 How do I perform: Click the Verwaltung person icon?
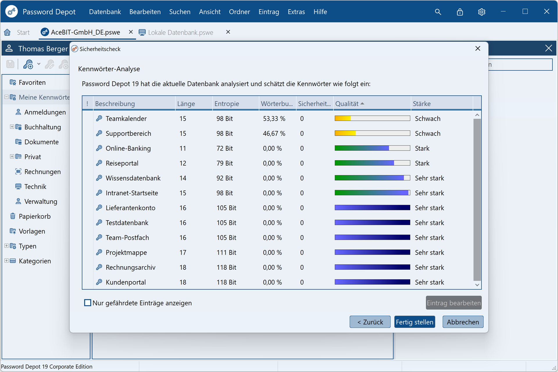(x=18, y=201)
